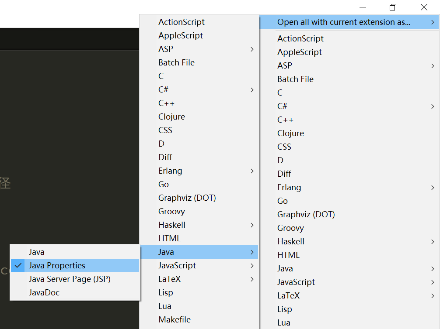Pick Clojure in the menu containing Makefile
This screenshot has width=440, height=329.
coord(199,117)
